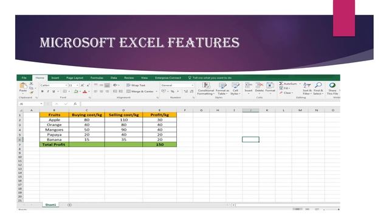Click the Center alignment icon

click(102, 91)
